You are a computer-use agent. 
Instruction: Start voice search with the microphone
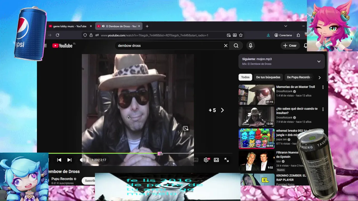pyautogui.click(x=251, y=46)
